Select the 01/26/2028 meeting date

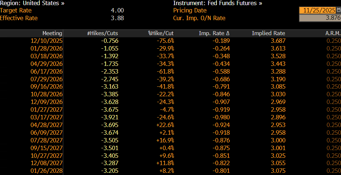coord(46,171)
